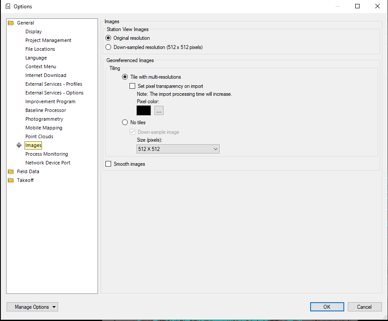Click the OK button

click(x=327, y=307)
